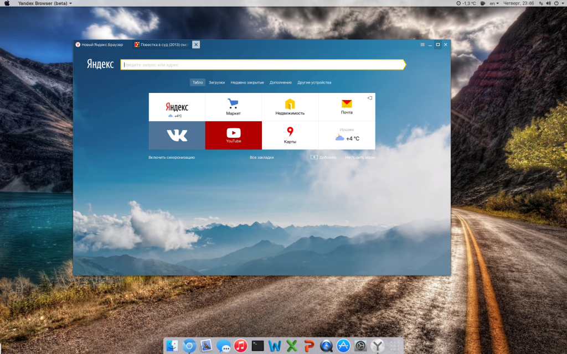Open the Маркет shopping cart tile
The image size is (567, 354).
233,107
